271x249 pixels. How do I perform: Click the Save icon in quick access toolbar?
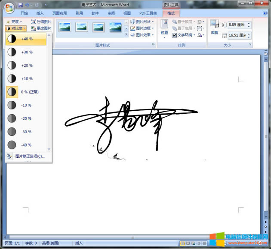click(21, 5)
